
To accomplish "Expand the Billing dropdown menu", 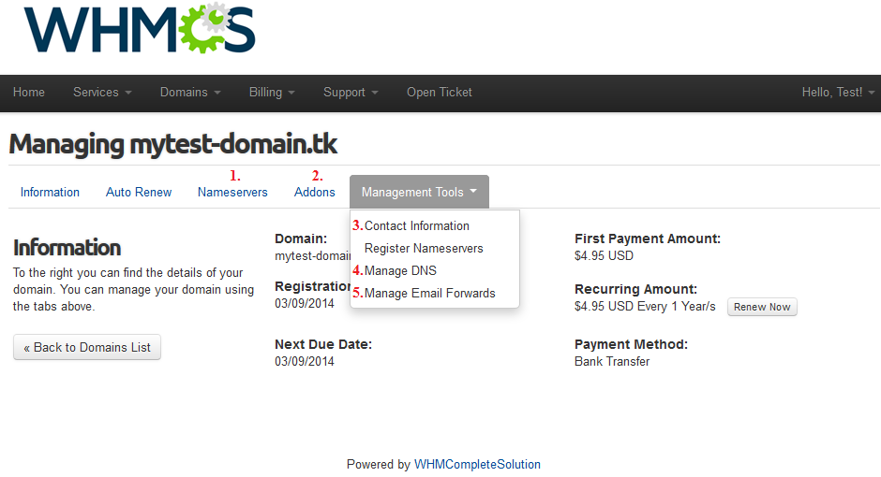I will click(272, 93).
